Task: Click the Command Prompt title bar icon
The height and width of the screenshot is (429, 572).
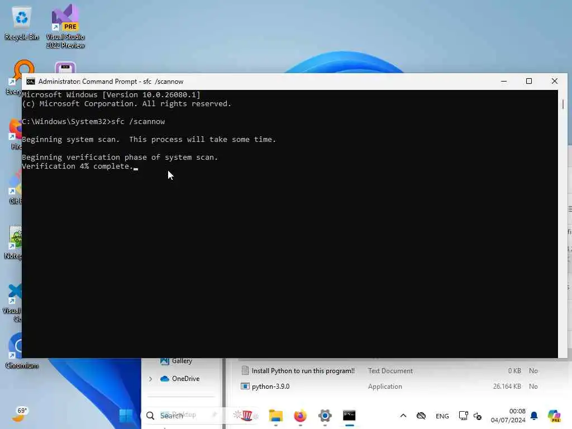Action: [x=31, y=82]
